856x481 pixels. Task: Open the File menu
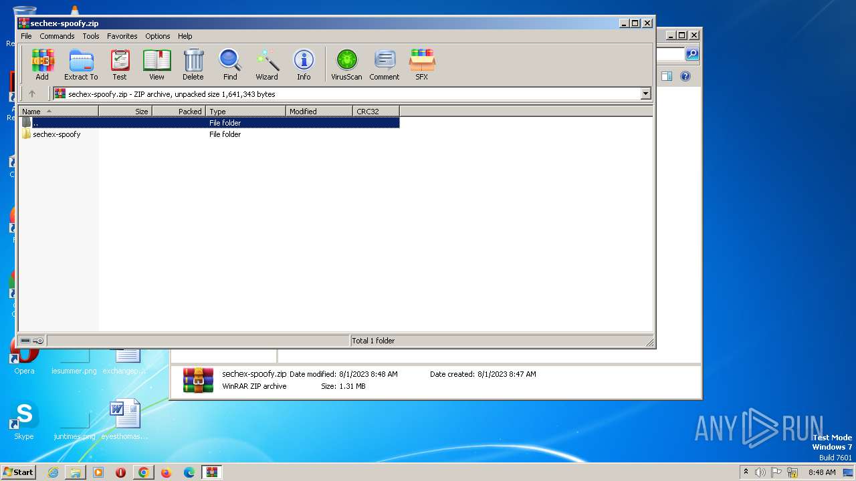pyautogui.click(x=26, y=36)
